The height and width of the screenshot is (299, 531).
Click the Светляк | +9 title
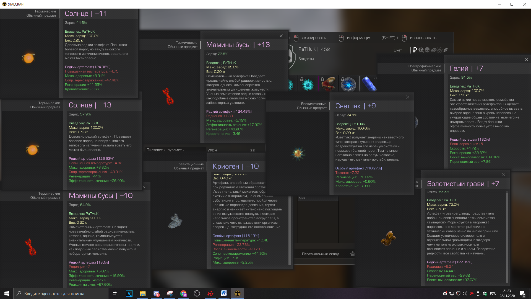(x=355, y=106)
